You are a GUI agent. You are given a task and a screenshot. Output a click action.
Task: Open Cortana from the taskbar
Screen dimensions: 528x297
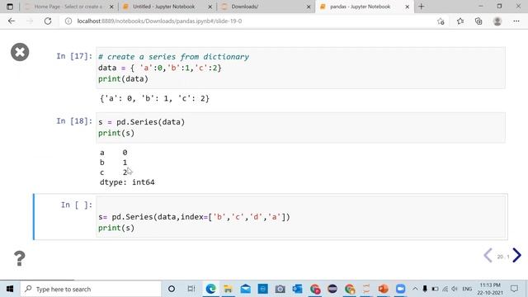(172, 289)
